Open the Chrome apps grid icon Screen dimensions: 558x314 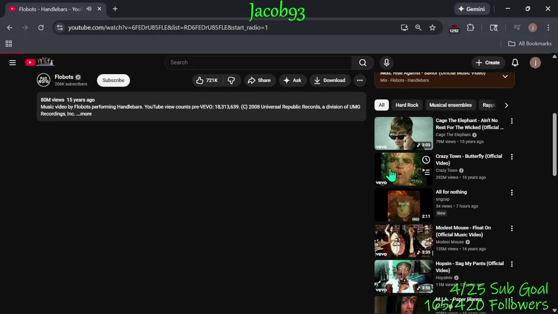pos(9,44)
